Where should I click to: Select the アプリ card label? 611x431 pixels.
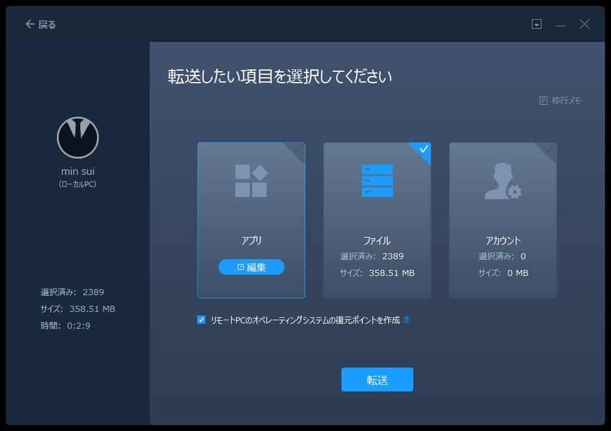pyautogui.click(x=251, y=241)
